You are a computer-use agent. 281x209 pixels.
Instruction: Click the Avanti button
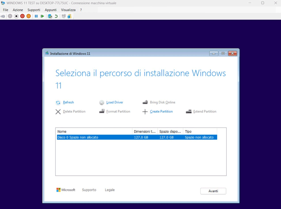(x=213, y=191)
